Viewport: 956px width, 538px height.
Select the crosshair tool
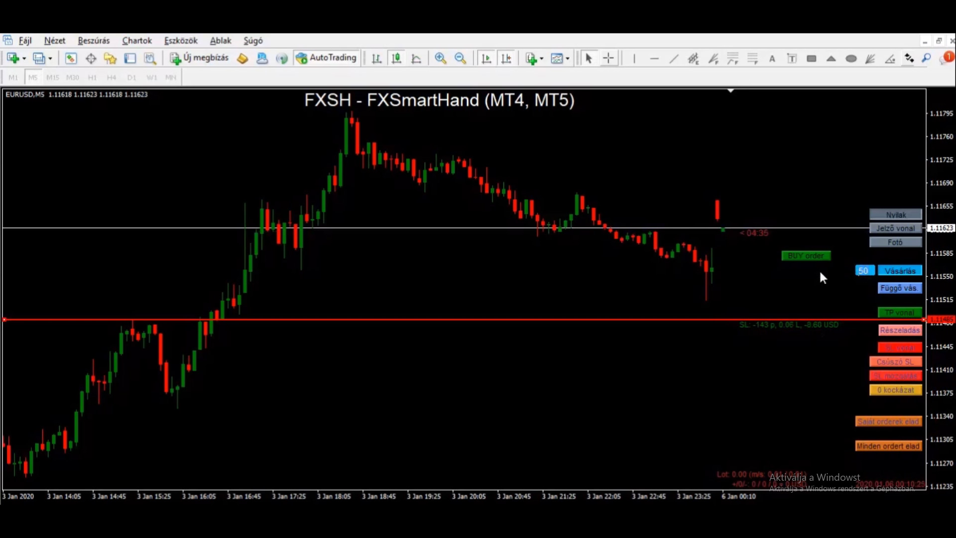click(608, 58)
